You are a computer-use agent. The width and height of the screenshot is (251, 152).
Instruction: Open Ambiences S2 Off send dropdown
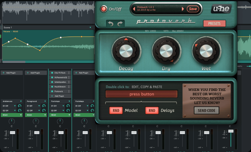(9, 110)
